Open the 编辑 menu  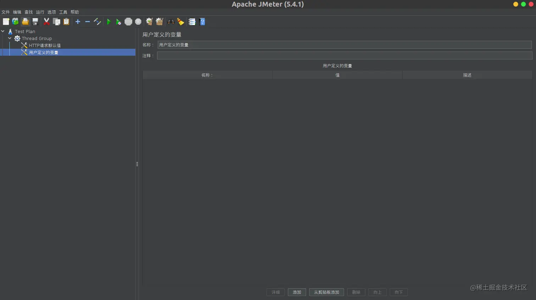pyautogui.click(x=17, y=12)
